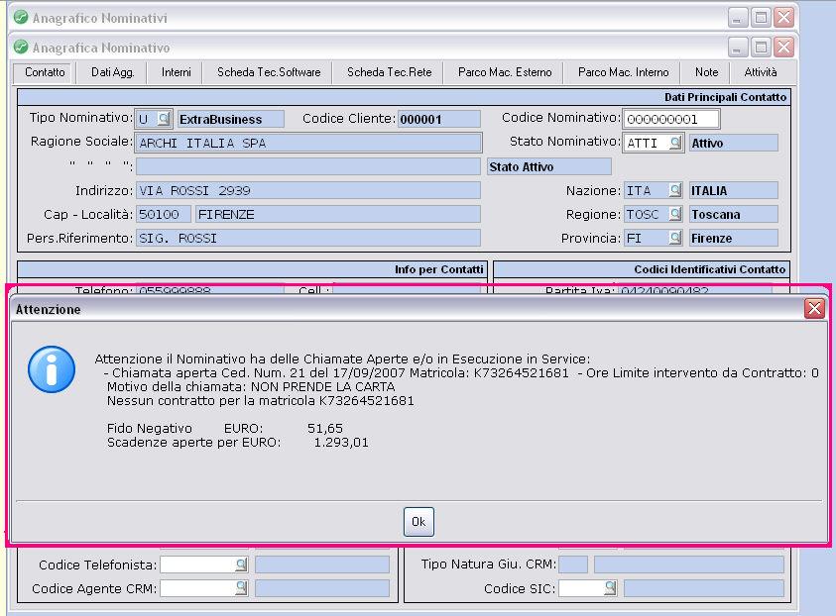Screen dimensions: 836x616
Task: Click the Ragione Sociale field ARCHI ITALIA SPA
Action: (x=308, y=143)
